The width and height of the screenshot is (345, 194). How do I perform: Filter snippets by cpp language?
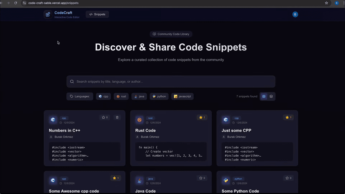[103, 96]
